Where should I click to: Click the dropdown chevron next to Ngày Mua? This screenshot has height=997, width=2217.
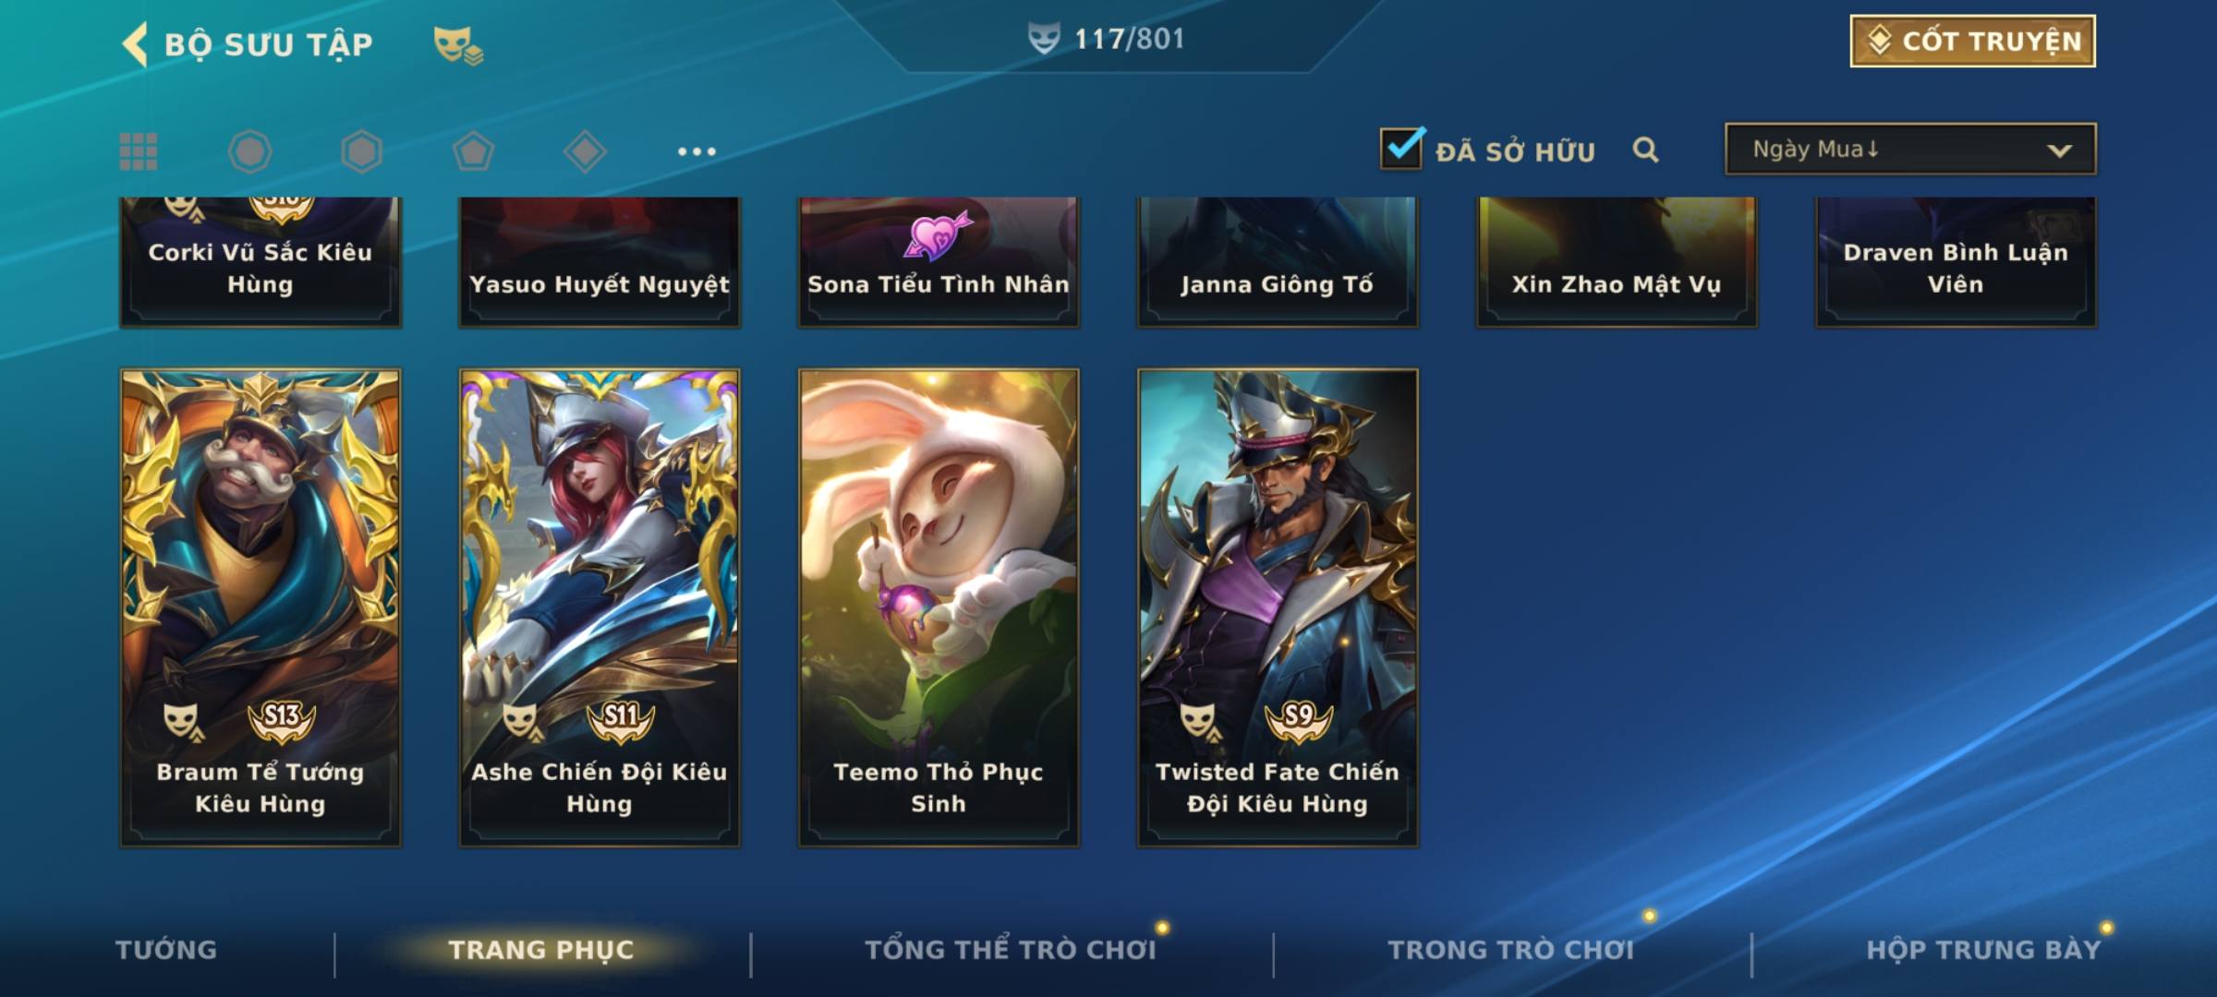coord(2059,150)
